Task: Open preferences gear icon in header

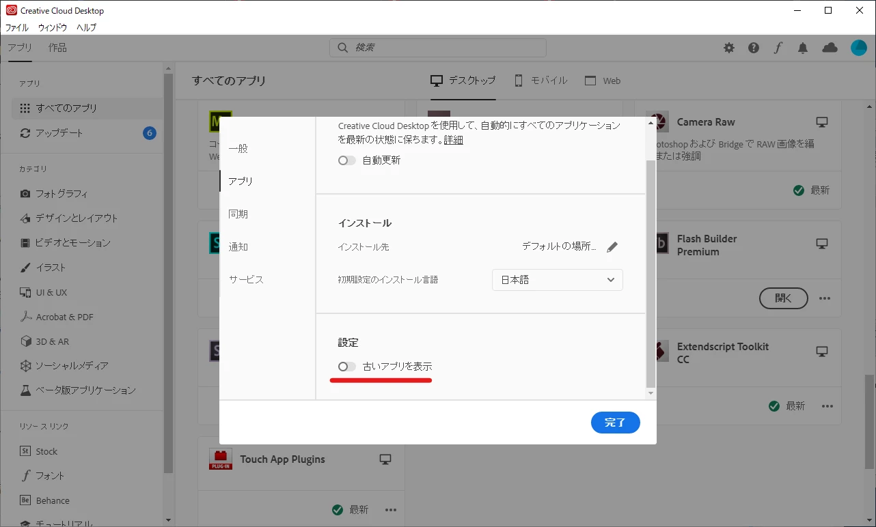Action: coord(729,48)
